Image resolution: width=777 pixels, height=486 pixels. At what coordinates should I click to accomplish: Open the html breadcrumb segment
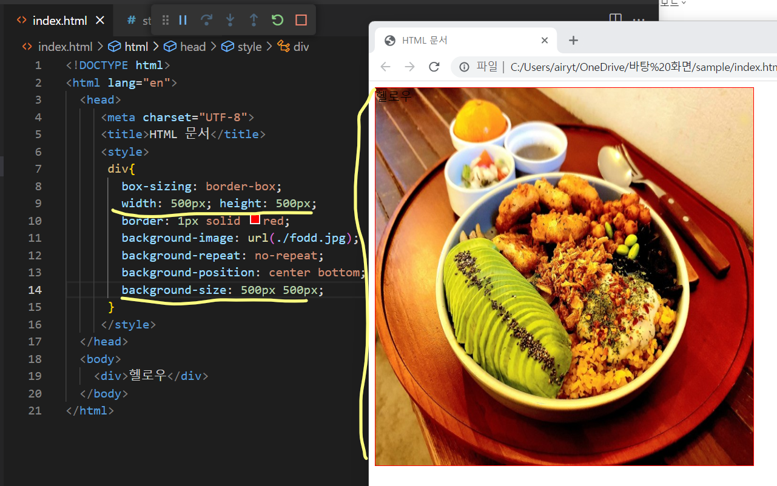[129, 47]
